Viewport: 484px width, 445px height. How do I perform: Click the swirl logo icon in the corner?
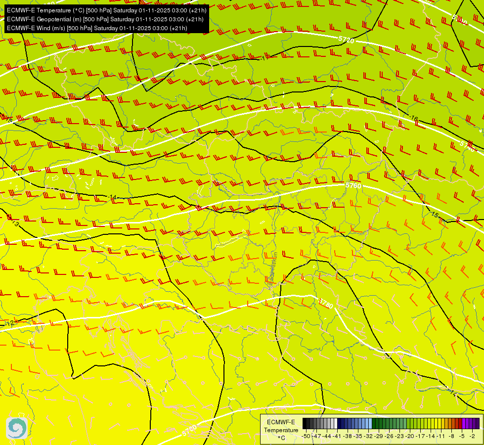(17, 428)
